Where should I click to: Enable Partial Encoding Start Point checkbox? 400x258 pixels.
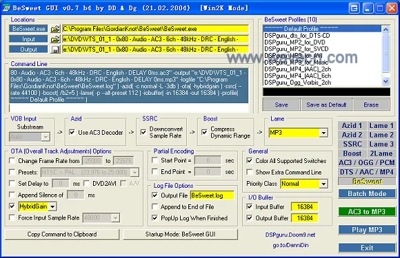(154, 160)
